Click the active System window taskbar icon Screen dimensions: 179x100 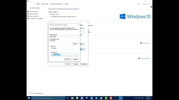(x=121, y=98)
